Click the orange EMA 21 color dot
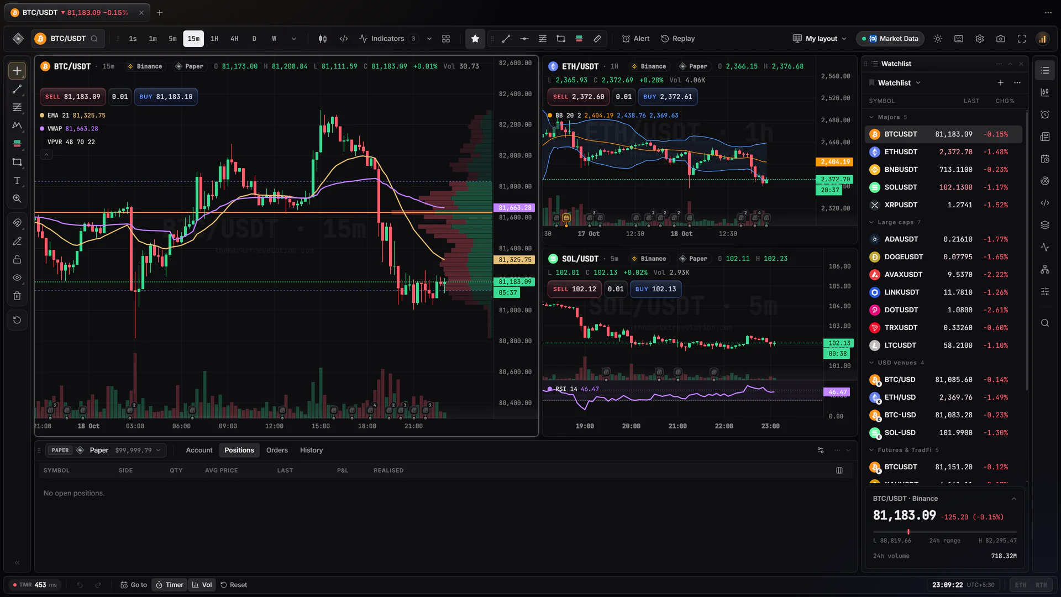The height and width of the screenshot is (597, 1061). pyautogui.click(x=42, y=116)
